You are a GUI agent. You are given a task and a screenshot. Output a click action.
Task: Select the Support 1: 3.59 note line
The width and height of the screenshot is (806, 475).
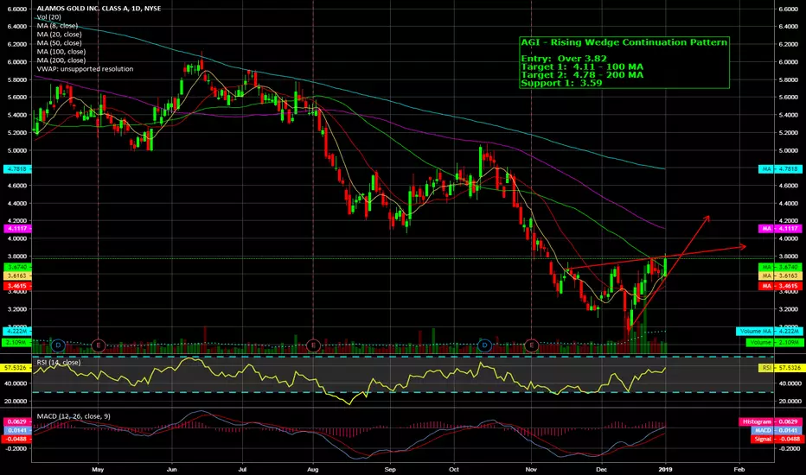click(561, 83)
